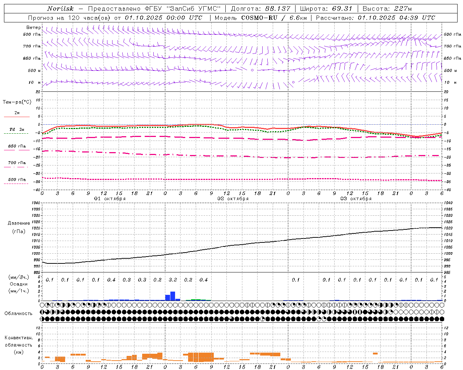Select the latitude value 69.31
Image resolution: width=463 pixels, height=370 pixels.
coord(342,9)
